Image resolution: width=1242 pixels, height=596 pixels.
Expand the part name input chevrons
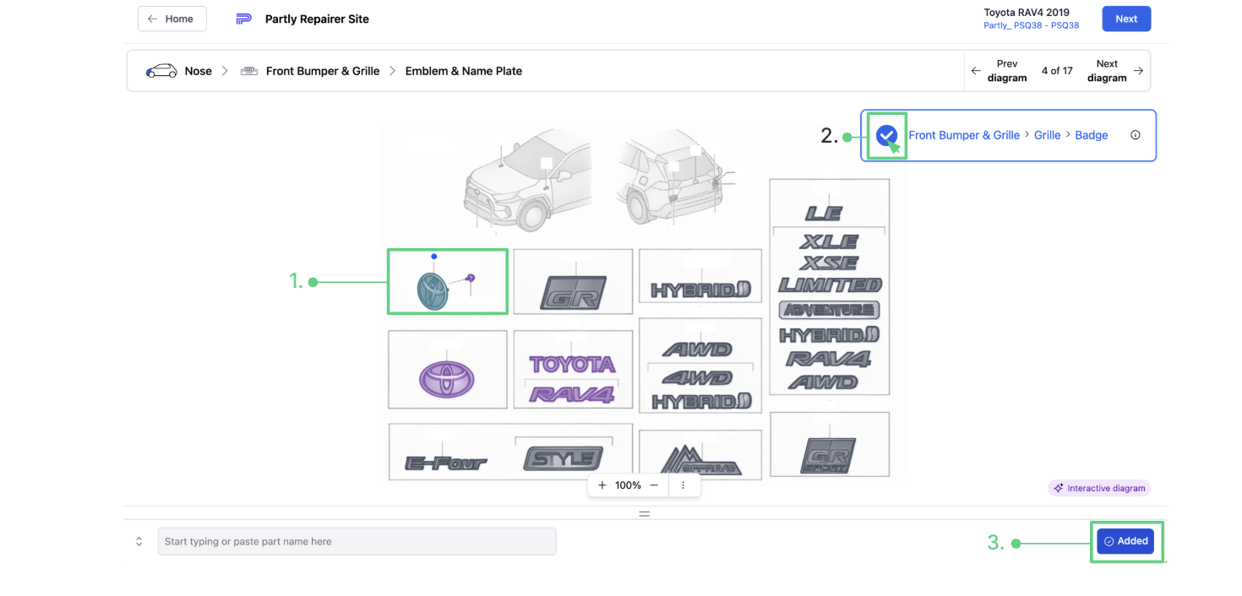(x=139, y=541)
